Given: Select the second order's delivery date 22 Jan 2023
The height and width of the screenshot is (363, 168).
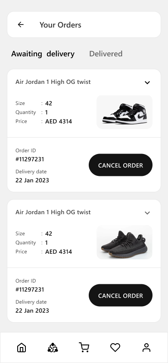Looking at the screenshot, I should (x=32, y=311).
